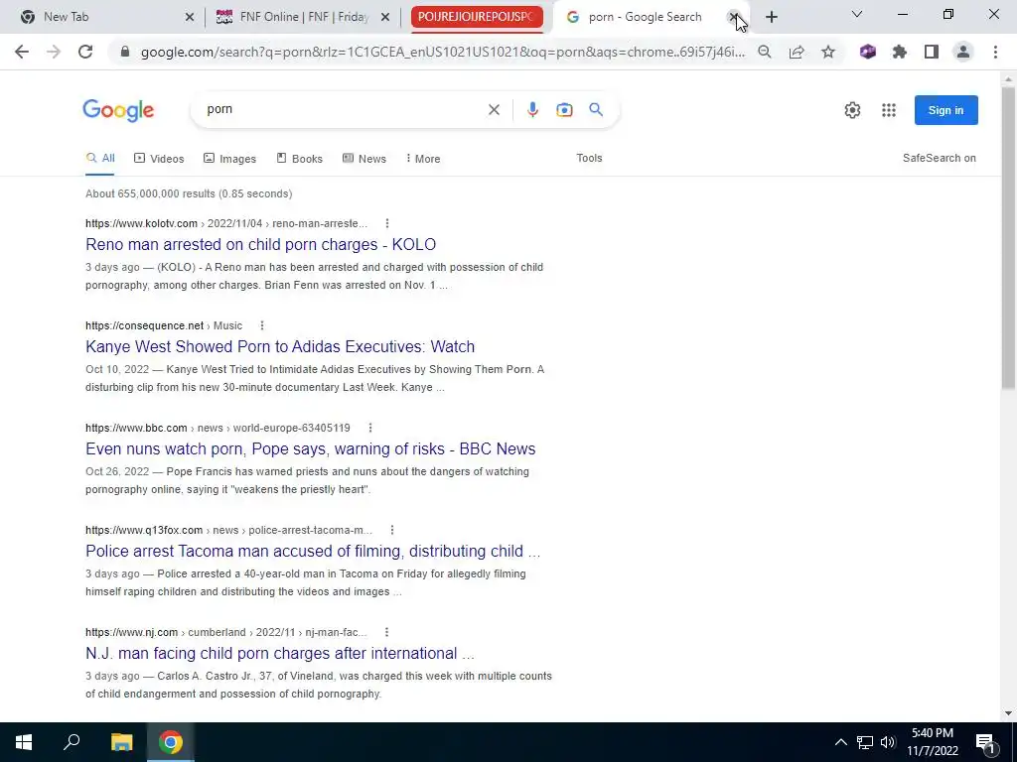Viewport: 1017px width, 762px height.
Task: Expand the More search filters
Action: [423, 159]
